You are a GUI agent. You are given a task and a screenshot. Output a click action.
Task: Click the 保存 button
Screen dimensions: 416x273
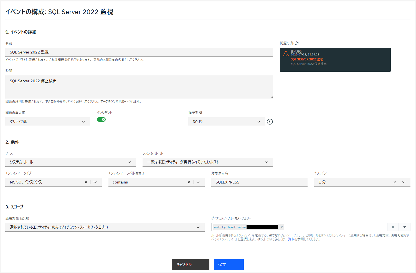(x=229, y=265)
